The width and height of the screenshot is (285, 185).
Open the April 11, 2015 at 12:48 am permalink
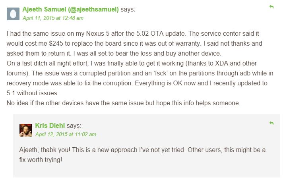[x=53, y=18]
